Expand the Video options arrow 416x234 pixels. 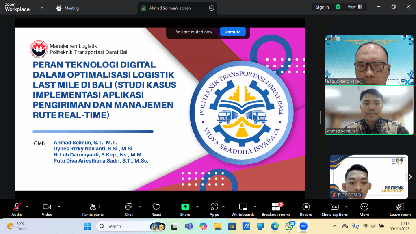point(59,207)
